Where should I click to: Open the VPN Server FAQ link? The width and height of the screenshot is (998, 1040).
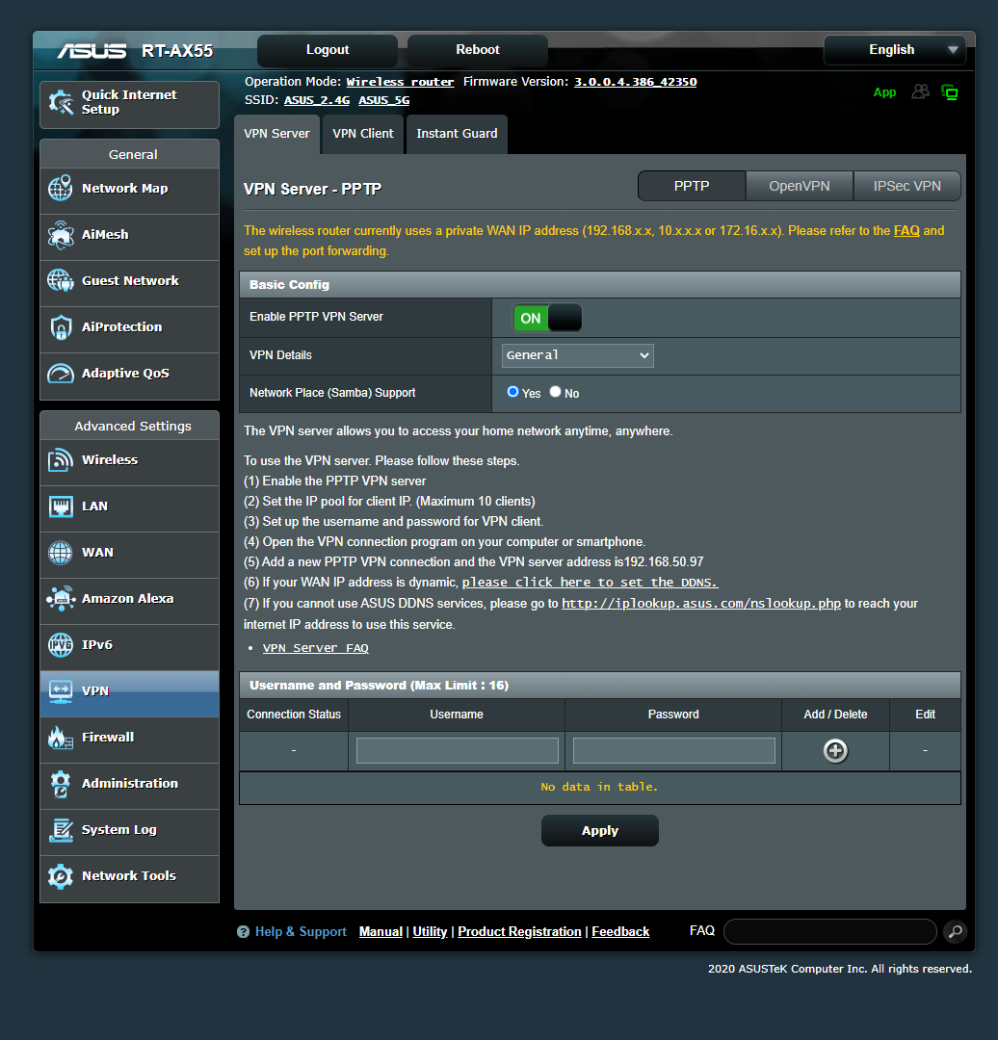[x=315, y=648]
